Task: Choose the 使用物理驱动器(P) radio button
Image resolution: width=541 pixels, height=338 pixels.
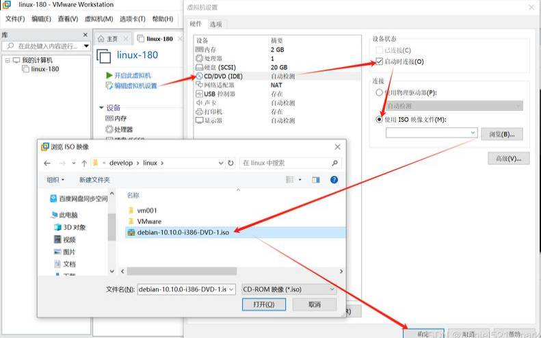Action: (379, 92)
